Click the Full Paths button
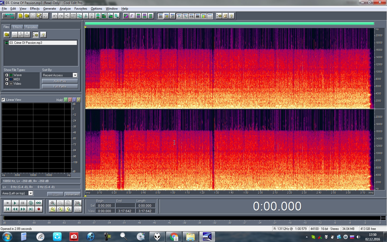This screenshot has width=387, height=242. click(x=60, y=87)
